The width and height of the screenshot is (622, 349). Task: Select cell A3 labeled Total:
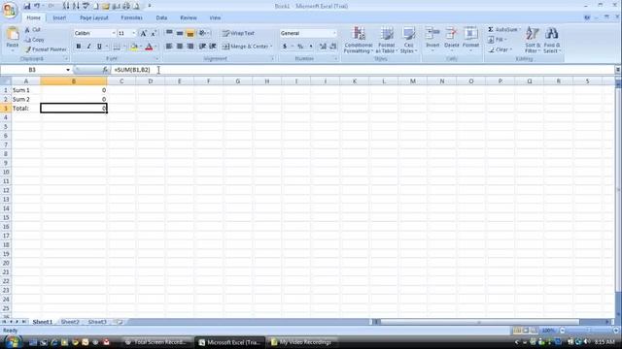coord(25,108)
